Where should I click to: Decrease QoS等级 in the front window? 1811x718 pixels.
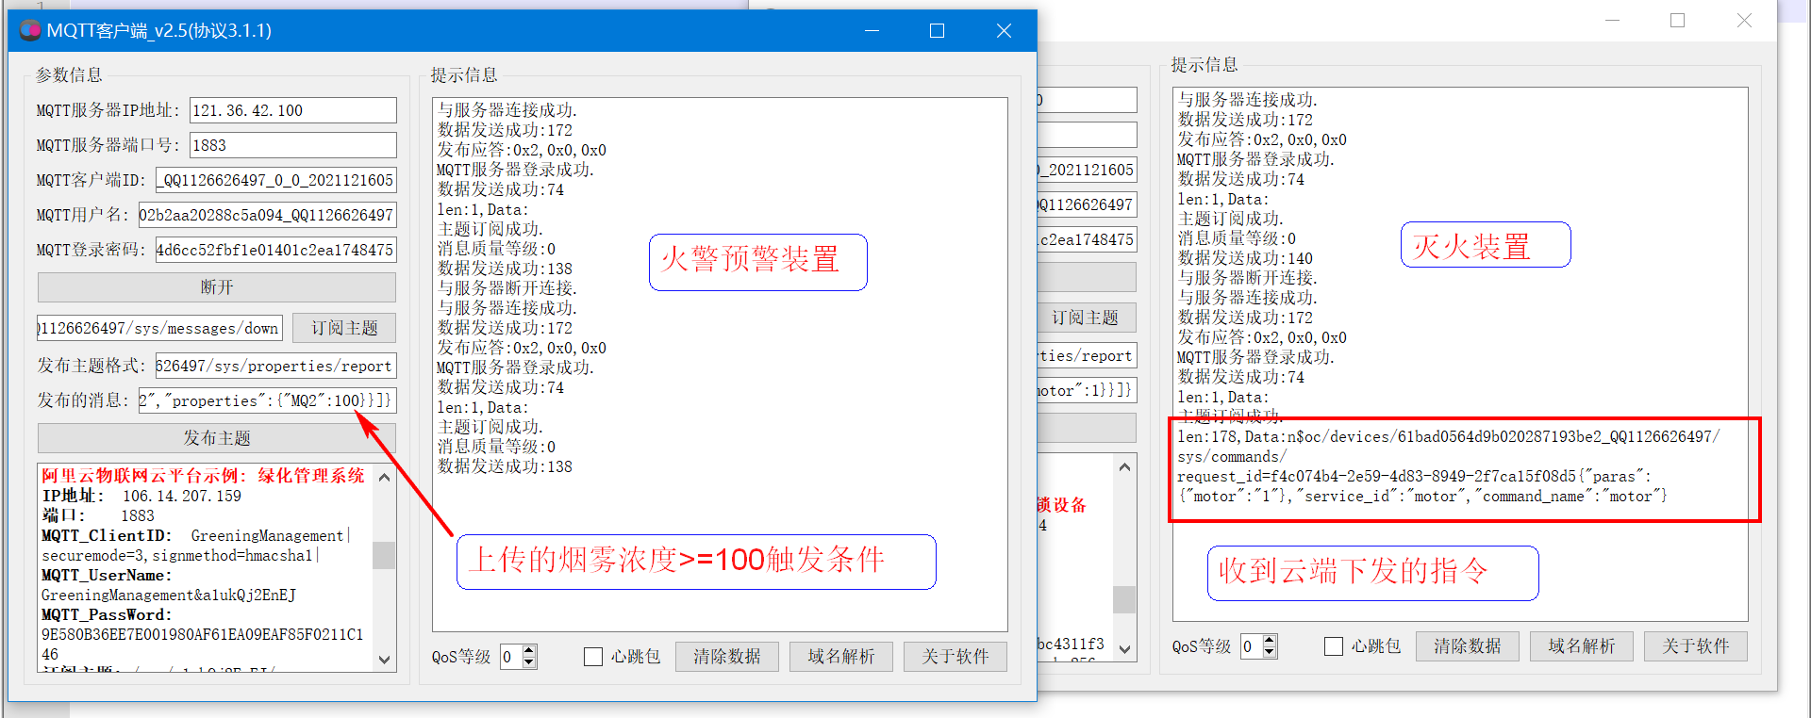(529, 662)
